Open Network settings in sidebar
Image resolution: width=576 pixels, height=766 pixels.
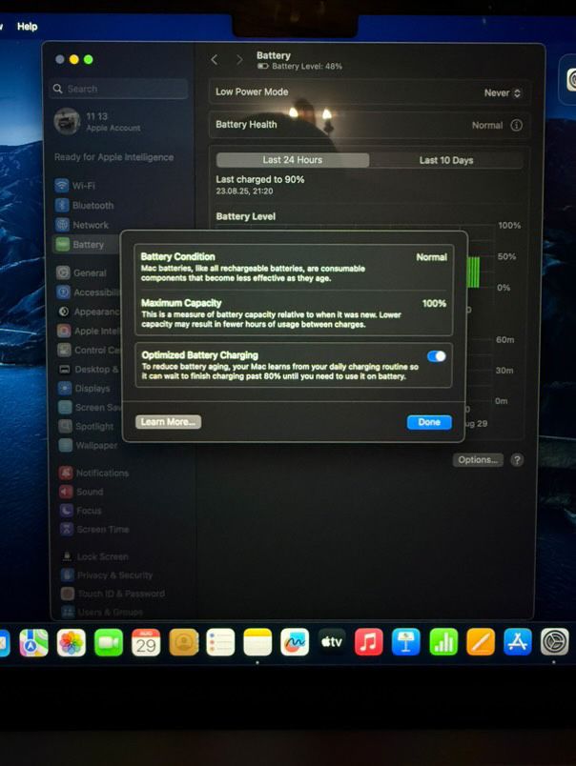(82, 225)
